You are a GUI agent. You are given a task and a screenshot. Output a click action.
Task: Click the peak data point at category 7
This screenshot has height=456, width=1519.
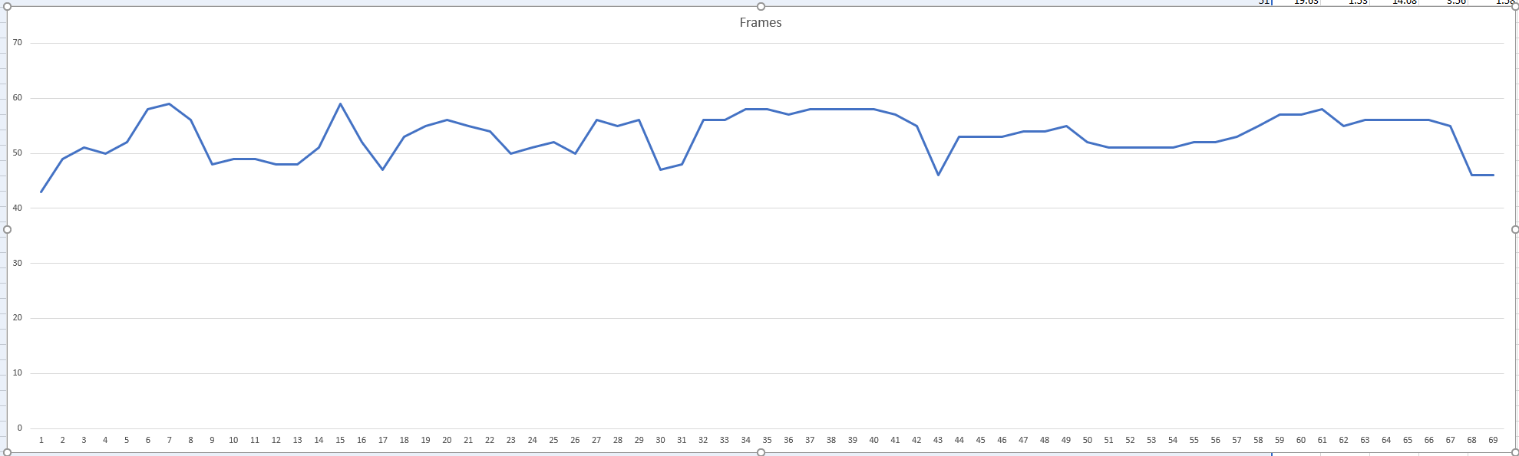point(169,104)
